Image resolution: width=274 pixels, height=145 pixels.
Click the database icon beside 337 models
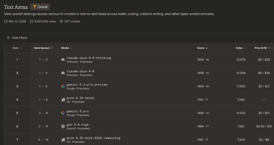point(61,21)
